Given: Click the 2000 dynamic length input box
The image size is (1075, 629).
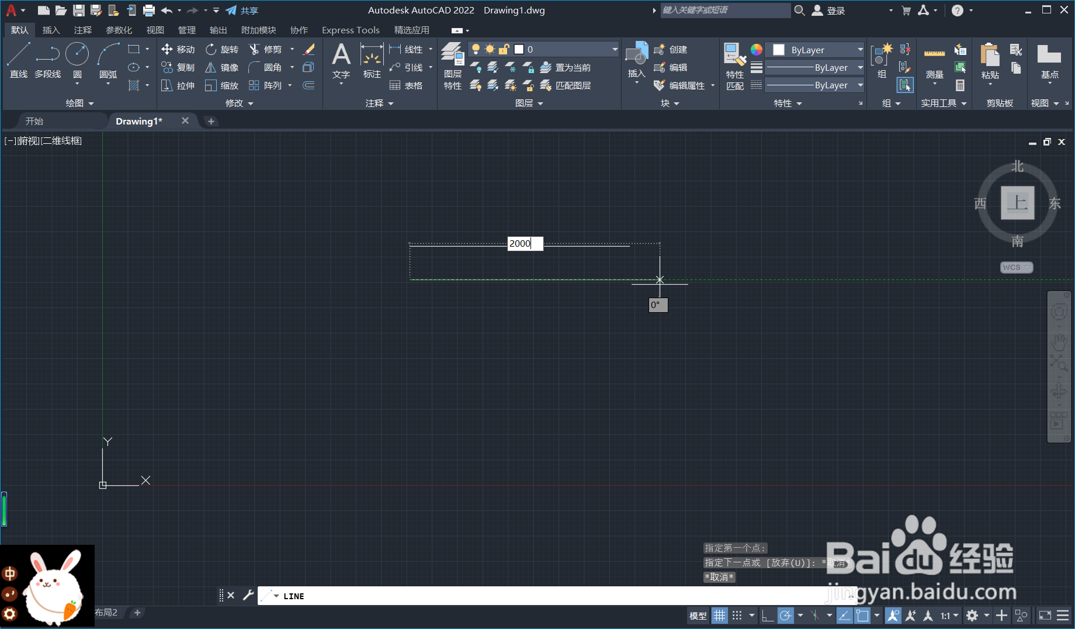Looking at the screenshot, I should (525, 243).
